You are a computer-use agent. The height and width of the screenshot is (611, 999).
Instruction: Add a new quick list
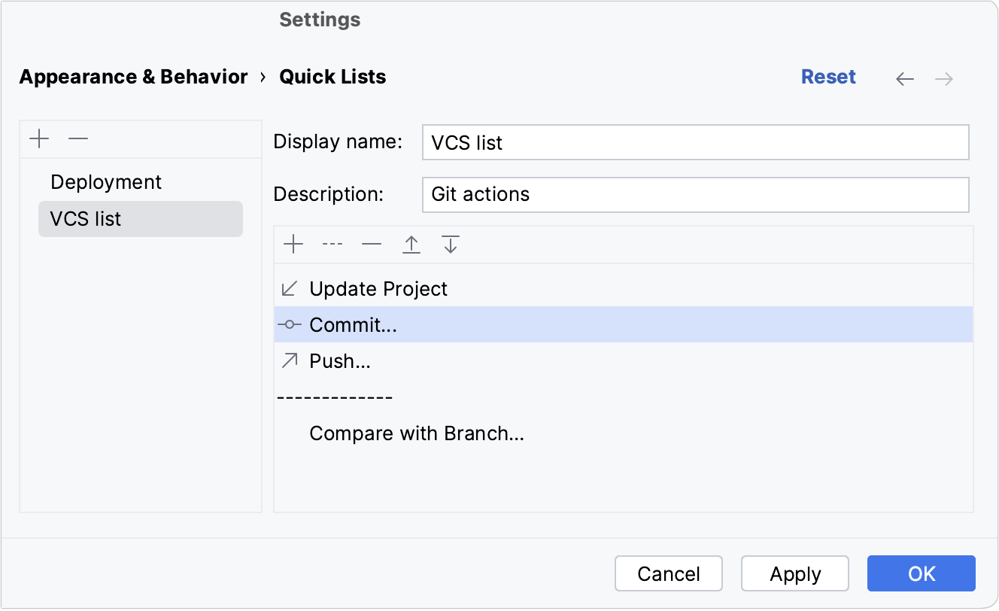(39, 138)
